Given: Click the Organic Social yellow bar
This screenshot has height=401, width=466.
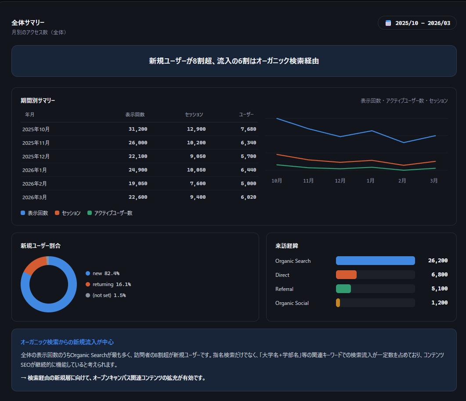Looking at the screenshot, I should [x=338, y=303].
